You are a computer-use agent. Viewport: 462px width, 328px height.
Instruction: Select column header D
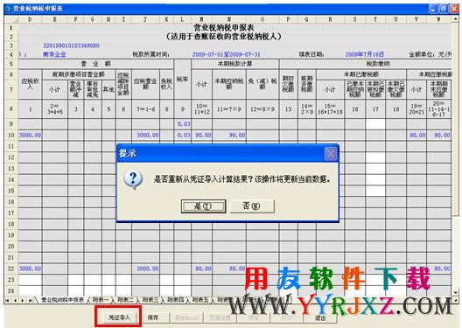30,19
